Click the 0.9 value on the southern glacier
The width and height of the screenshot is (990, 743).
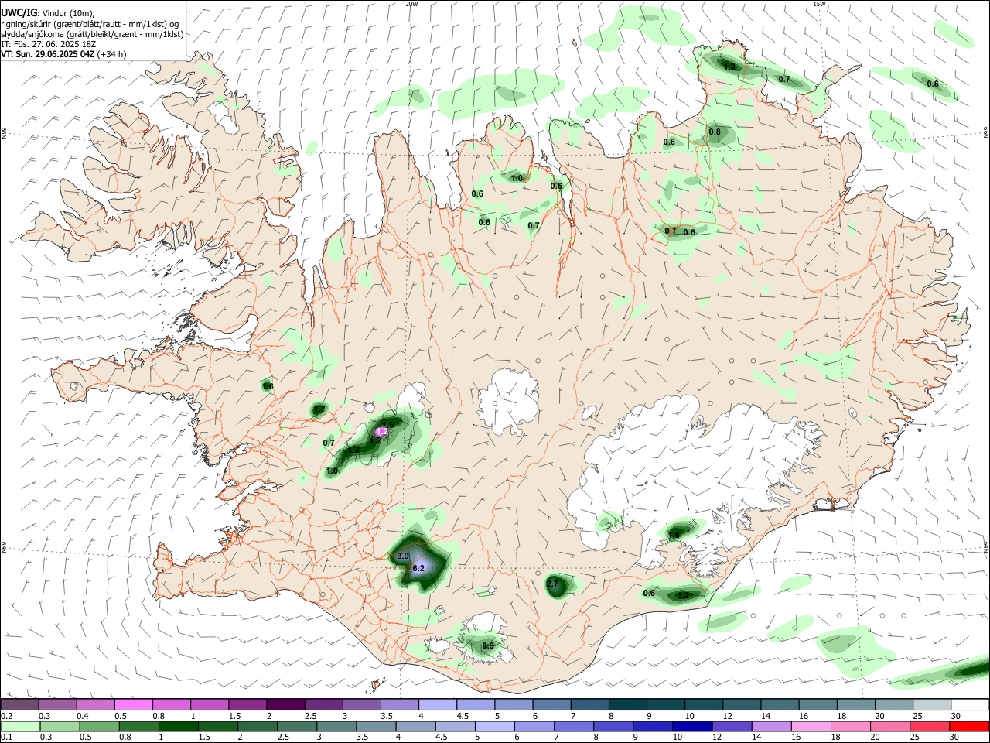(488, 645)
